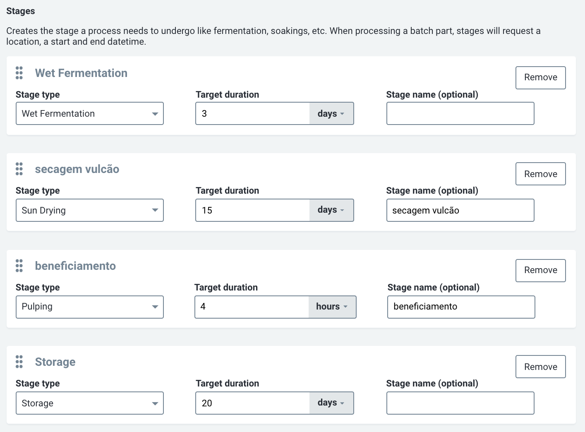
Task: Change hours unit for beneficiamento duration
Action: [332, 307]
